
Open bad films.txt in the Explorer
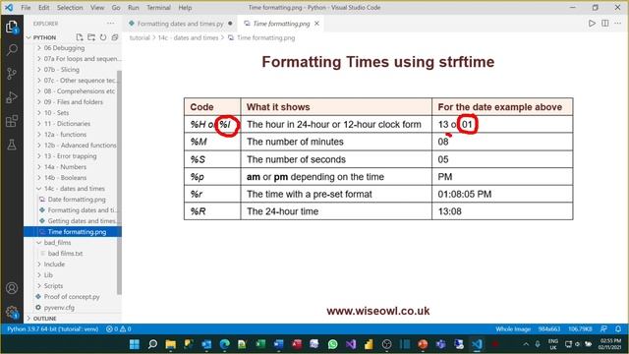tap(66, 254)
